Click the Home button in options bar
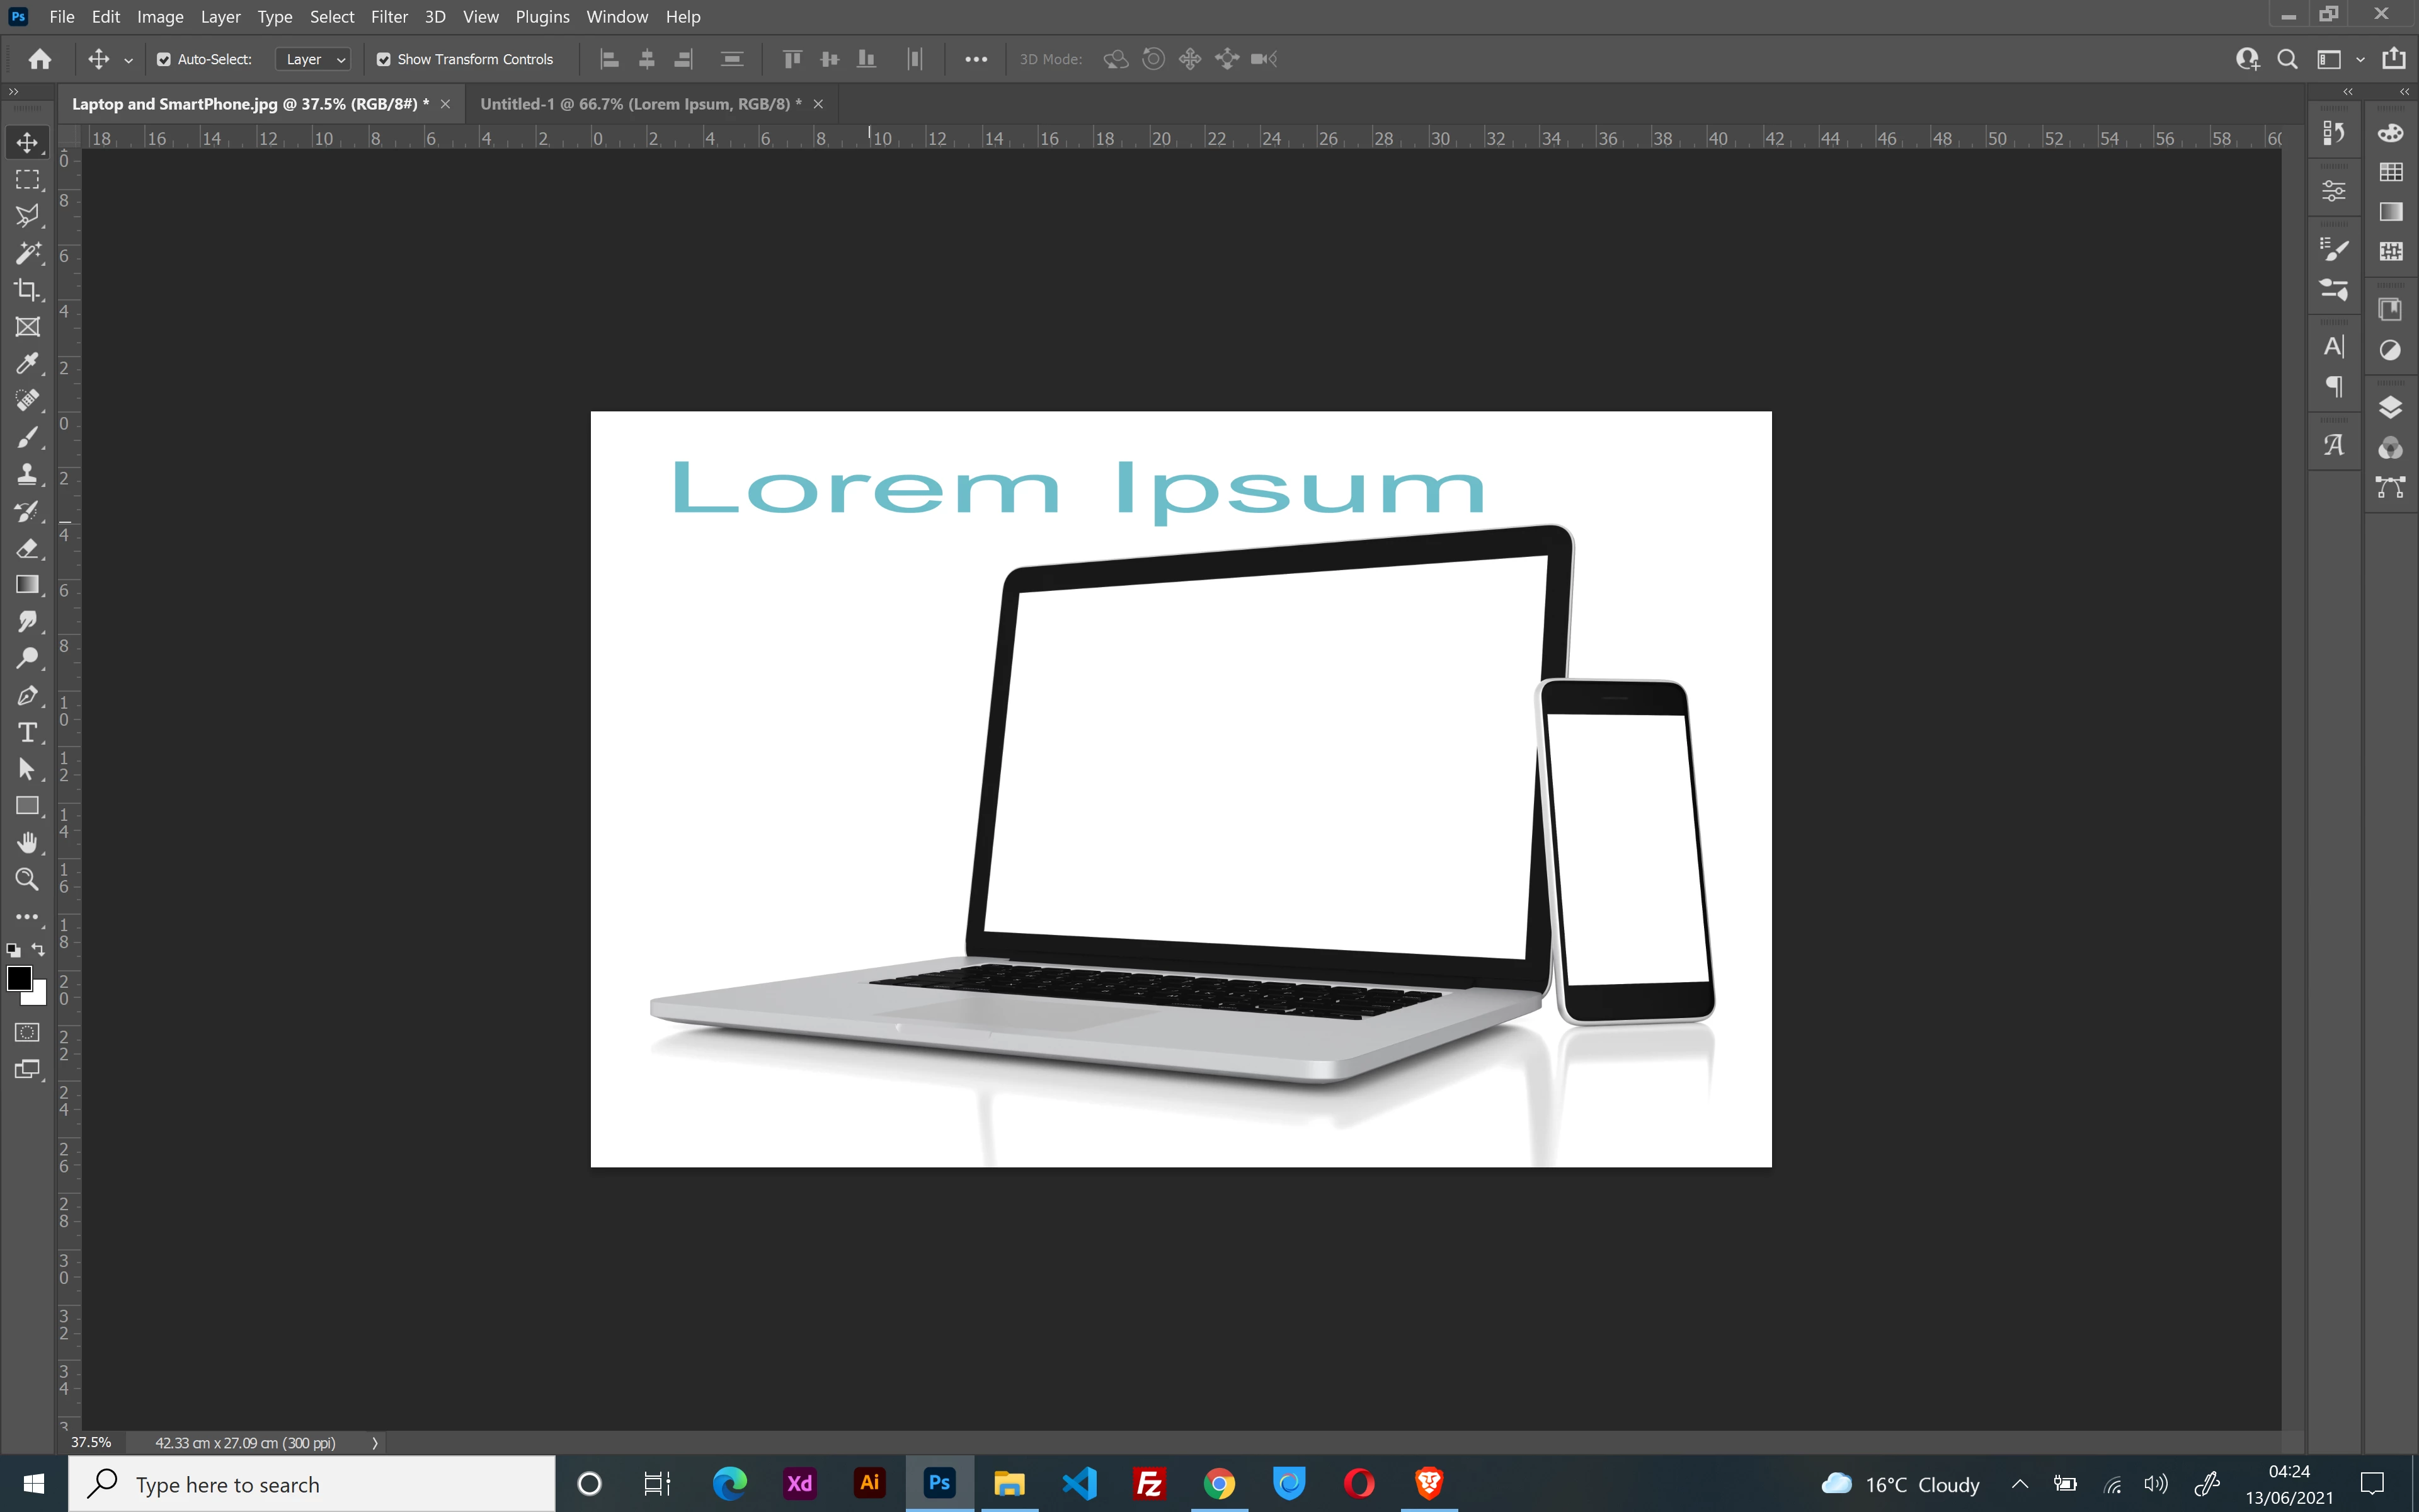This screenshot has width=2419, height=1512. pyautogui.click(x=40, y=60)
